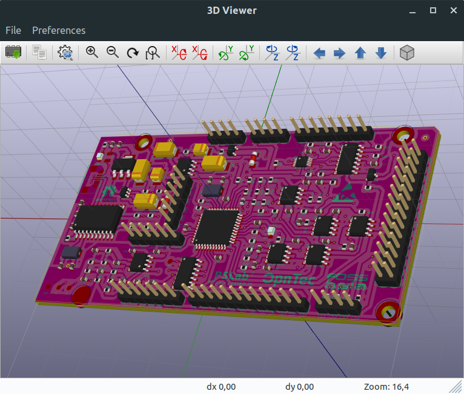The image size is (464, 394).
Task: Zoom in on the board
Action: click(92, 53)
